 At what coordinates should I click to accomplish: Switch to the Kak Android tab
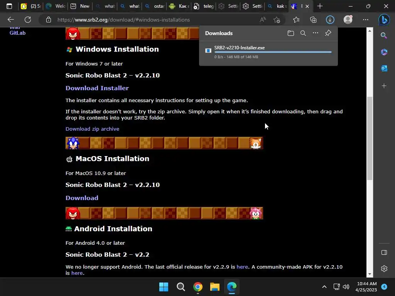pos(179,6)
